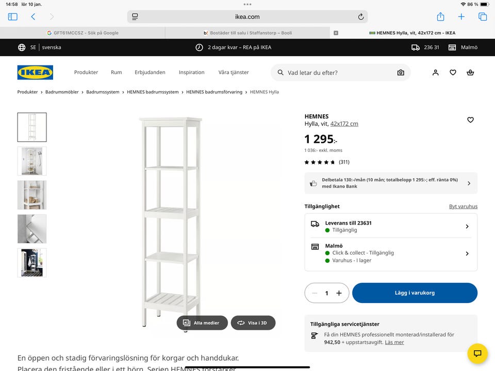The image size is (495, 371).
Task: Open the user account profile icon
Action: (x=435, y=73)
